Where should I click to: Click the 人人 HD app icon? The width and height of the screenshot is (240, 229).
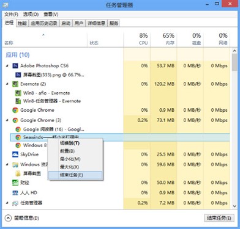tap(15, 193)
